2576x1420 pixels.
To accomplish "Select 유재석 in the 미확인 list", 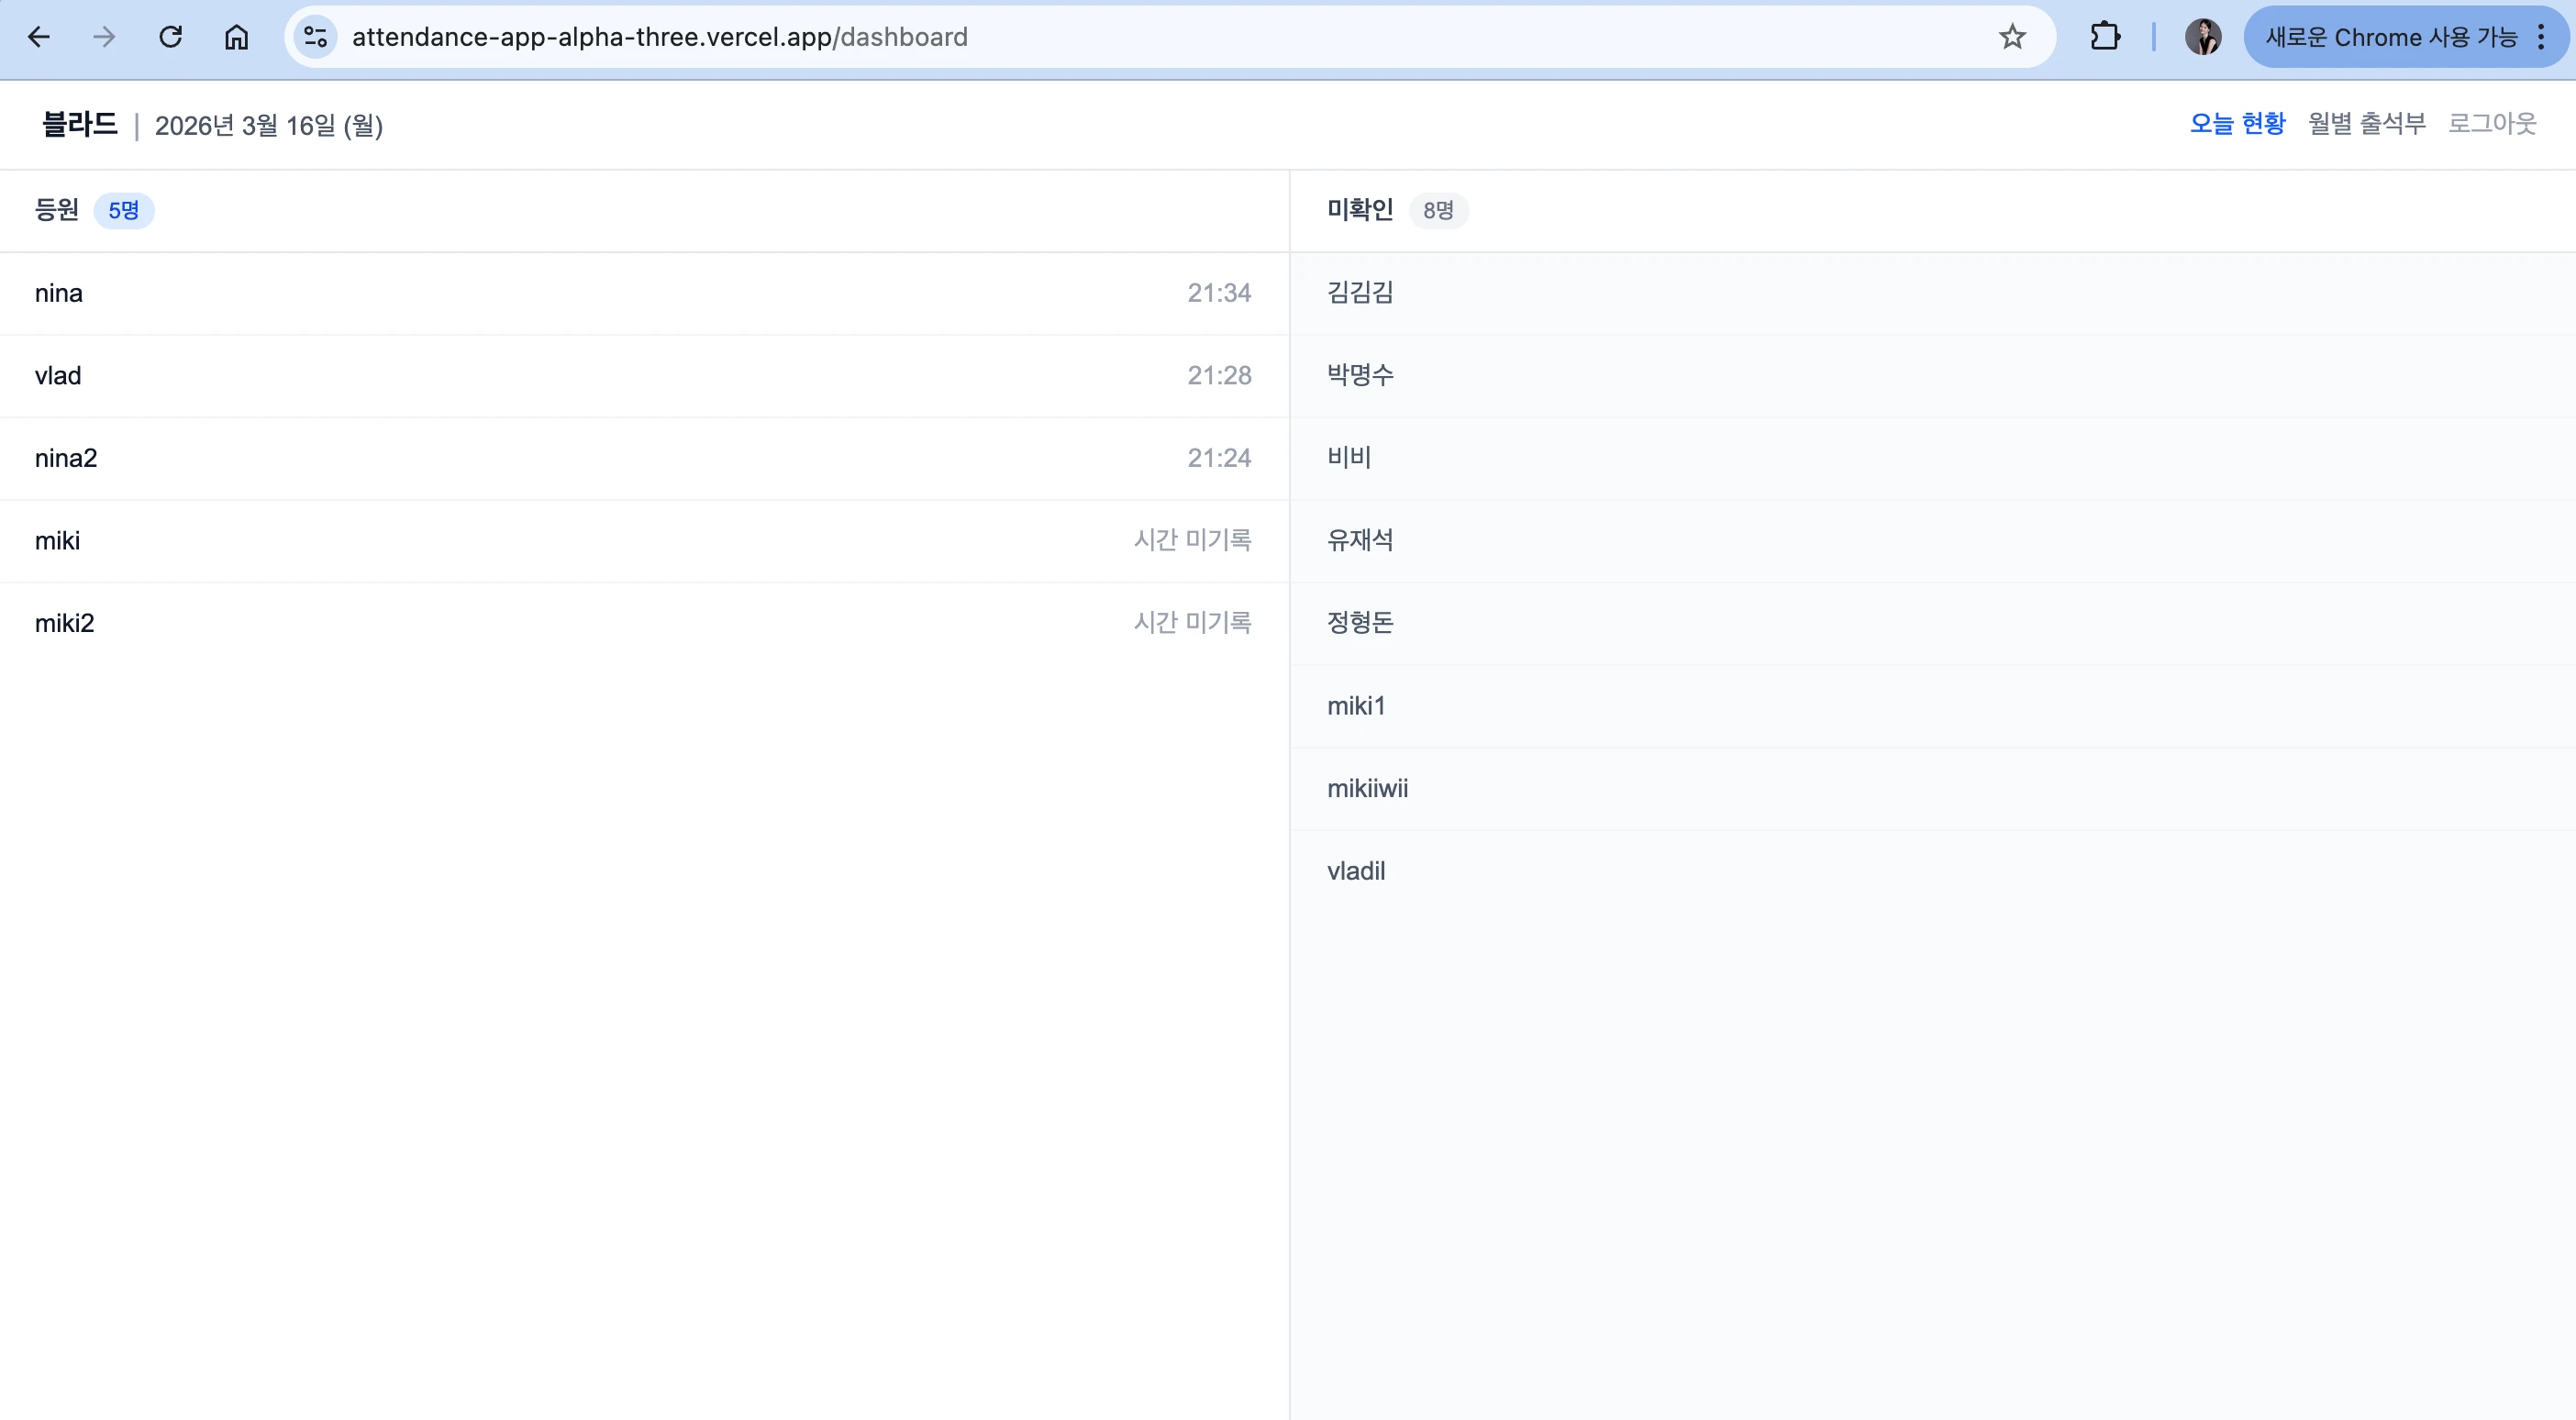I will (x=1932, y=541).
